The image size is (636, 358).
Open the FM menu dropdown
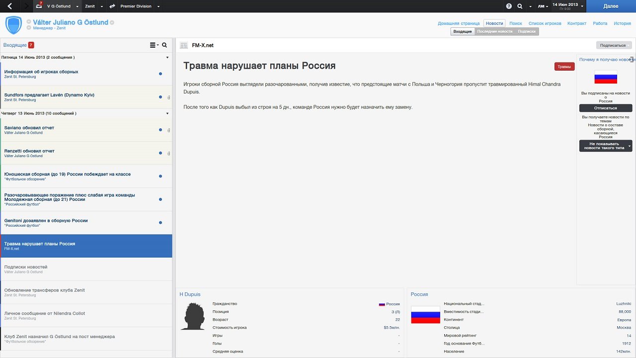point(543,6)
